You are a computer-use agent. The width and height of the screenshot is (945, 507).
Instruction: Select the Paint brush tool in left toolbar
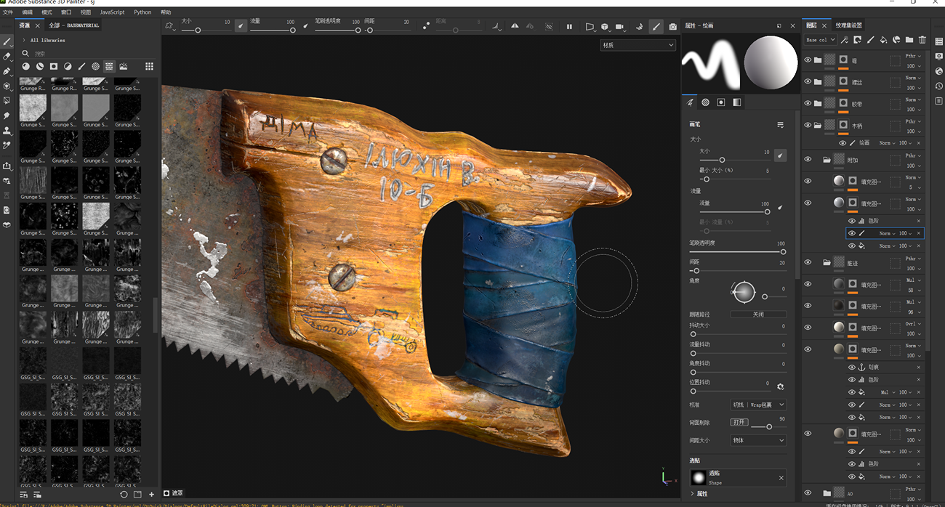(7, 41)
